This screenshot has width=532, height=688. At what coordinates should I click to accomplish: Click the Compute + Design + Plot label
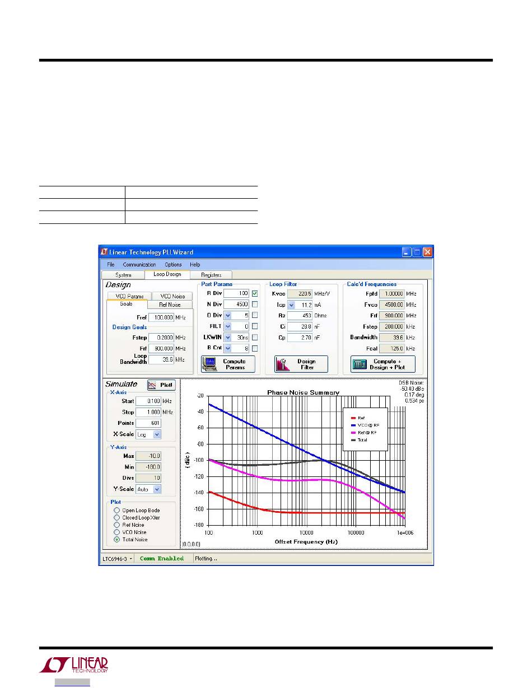(x=386, y=364)
